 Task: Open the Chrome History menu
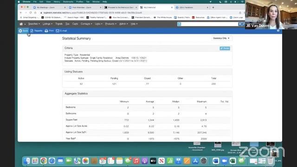click(x=57, y=2)
